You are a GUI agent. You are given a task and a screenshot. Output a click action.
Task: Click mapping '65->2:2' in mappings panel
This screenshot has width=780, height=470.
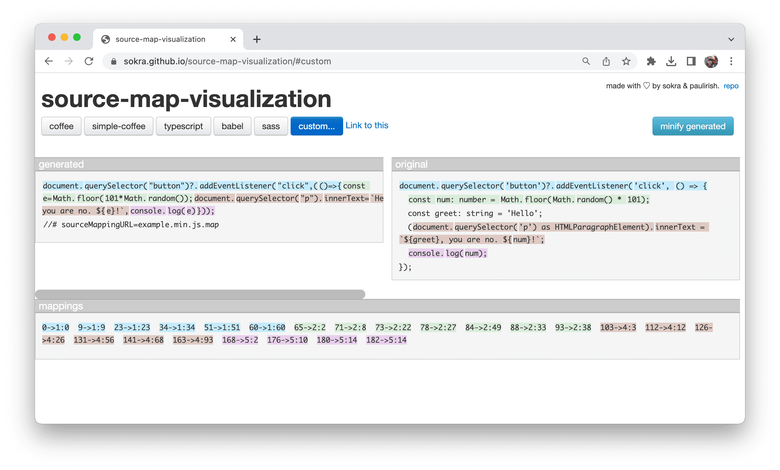[x=309, y=326]
